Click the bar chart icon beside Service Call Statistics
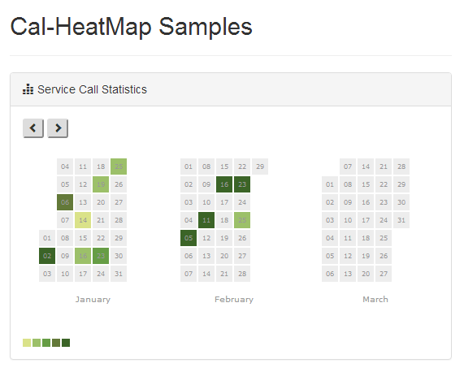Screen dimensions: 464x385 pyautogui.click(x=28, y=89)
